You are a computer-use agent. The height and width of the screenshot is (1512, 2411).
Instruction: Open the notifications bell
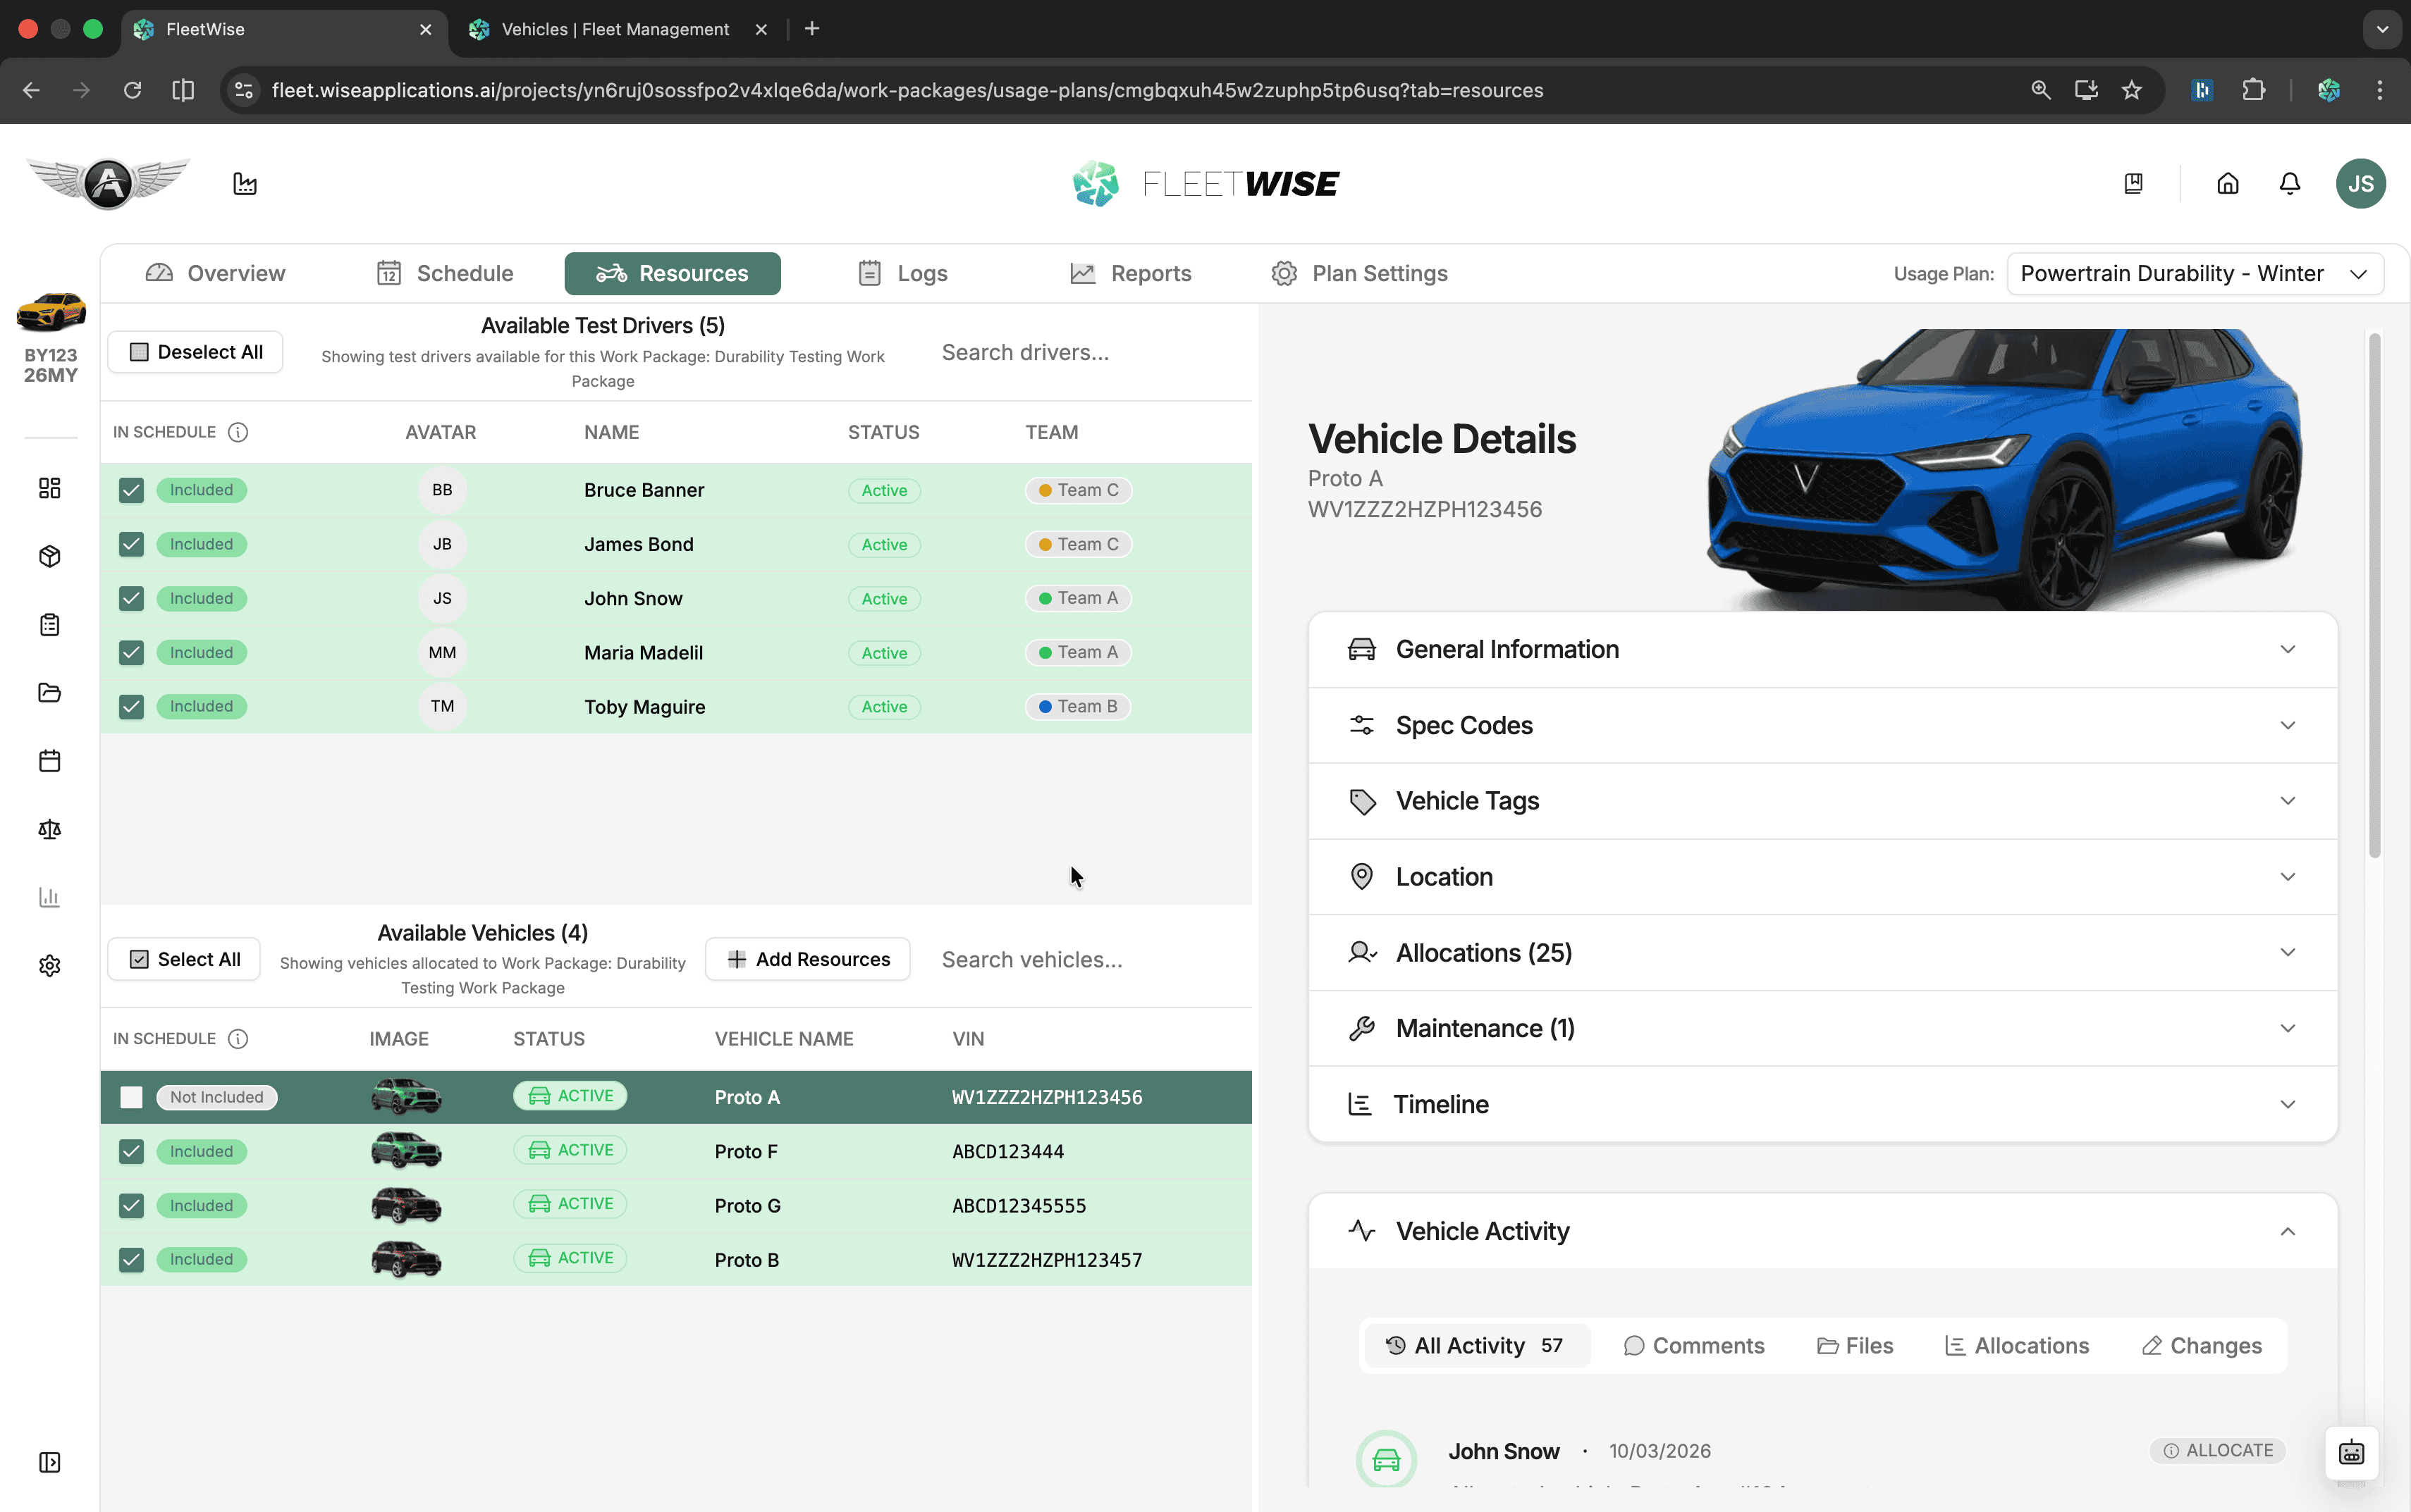[x=2290, y=184]
